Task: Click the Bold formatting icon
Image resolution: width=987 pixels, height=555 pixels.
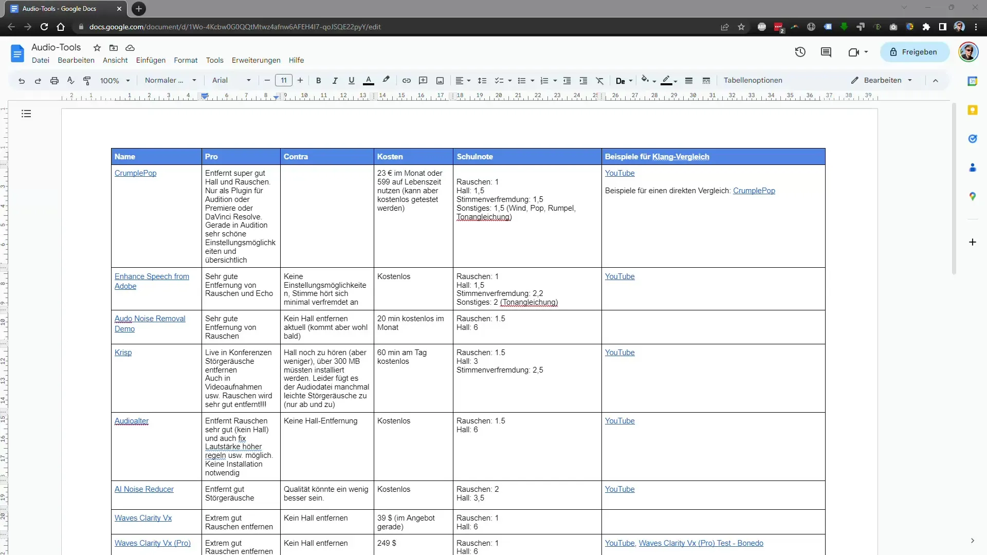Action: (x=319, y=80)
